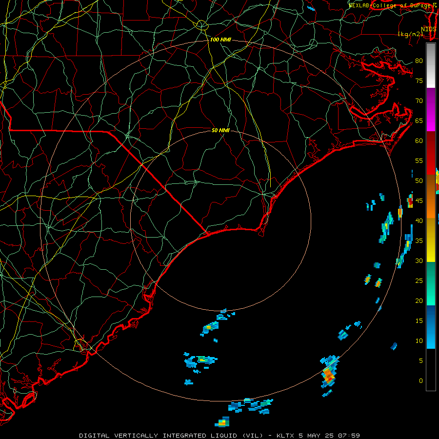Click the "50 NMI" range ring label
Screen dimensions: 439x439
[x=220, y=130]
